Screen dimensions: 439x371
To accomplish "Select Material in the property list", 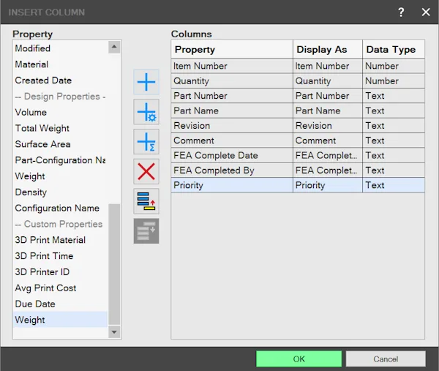I will pos(60,64).
